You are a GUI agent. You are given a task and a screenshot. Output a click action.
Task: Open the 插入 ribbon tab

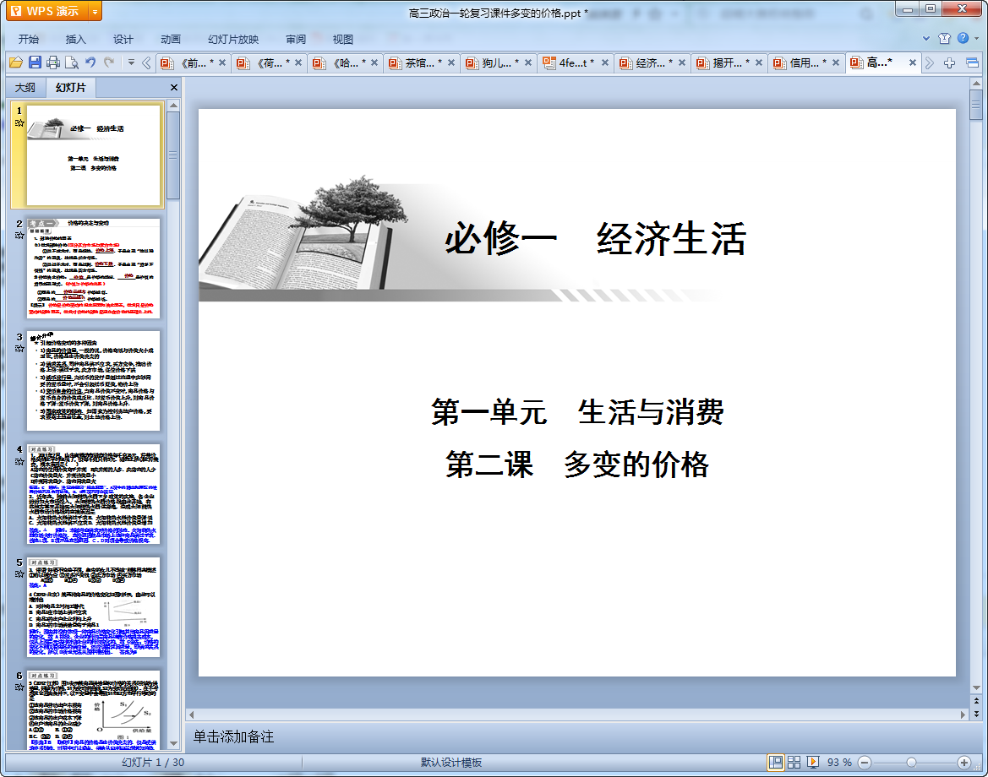(76, 39)
